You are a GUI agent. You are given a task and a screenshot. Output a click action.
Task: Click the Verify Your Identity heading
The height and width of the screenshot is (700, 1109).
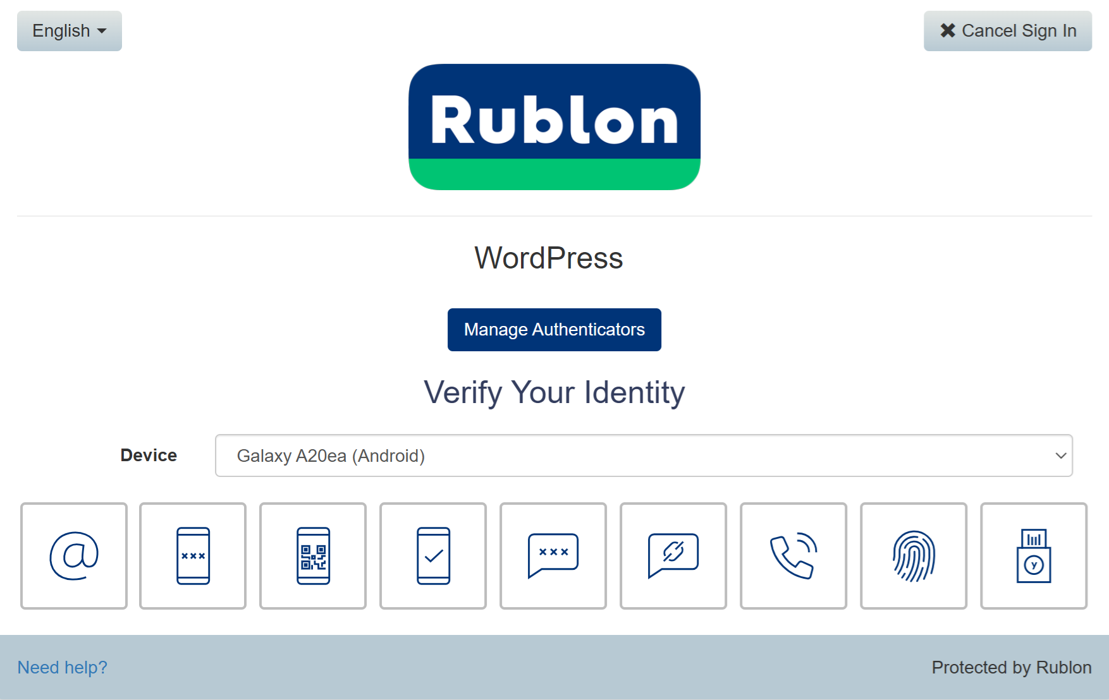coord(554,392)
